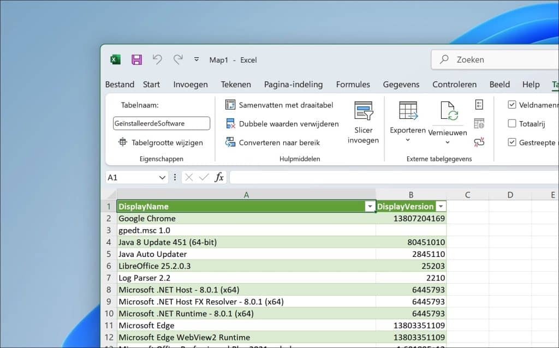Image resolution: width=559 pixels, height=348 pixels.
Task: Select Microsoft .NET Host FX Resolver cell
Action: (x=246, y=302)
